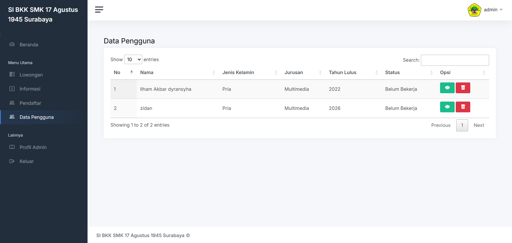The height and width of the screenshot is (243, 512).
Task: Click the school logo avatar
Action: coord(474,10)
